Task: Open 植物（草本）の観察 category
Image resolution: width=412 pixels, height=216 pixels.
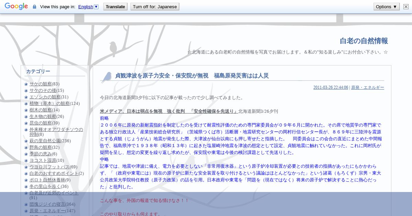Action: [49, 104]
